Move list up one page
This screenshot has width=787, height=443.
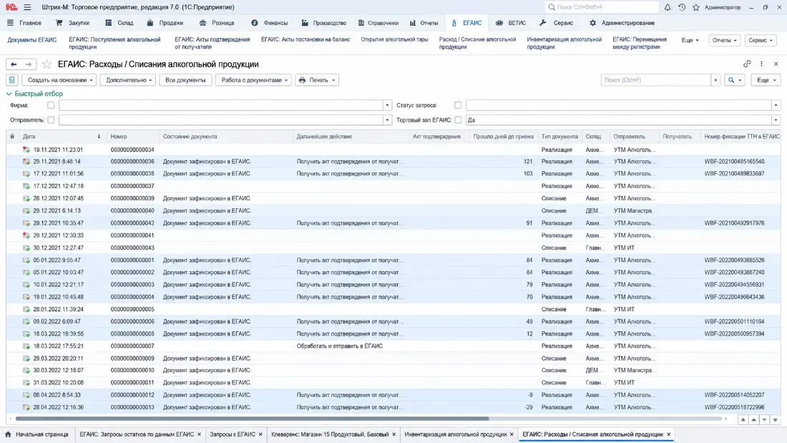point(754,419)
